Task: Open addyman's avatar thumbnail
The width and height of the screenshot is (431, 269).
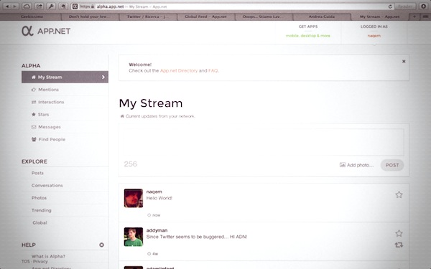Action: (x=134, y=237)
